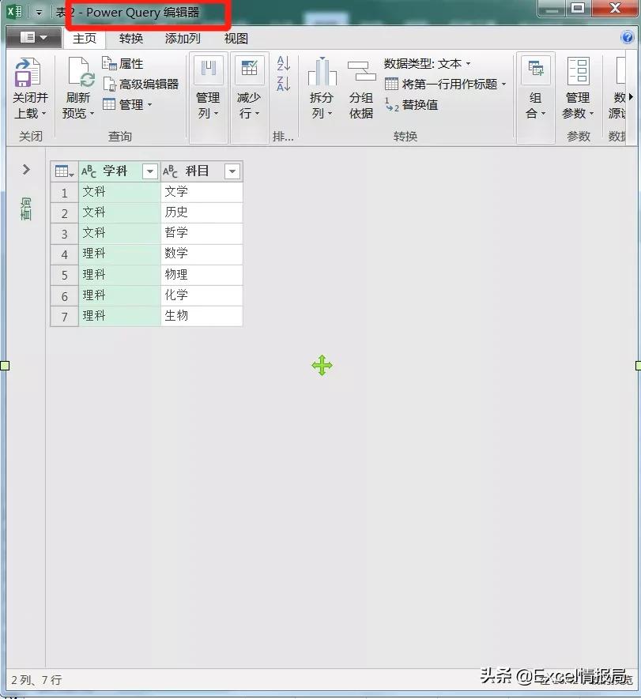Click the cell 物理
Screen dimensions: 641x699
point(202,275)
